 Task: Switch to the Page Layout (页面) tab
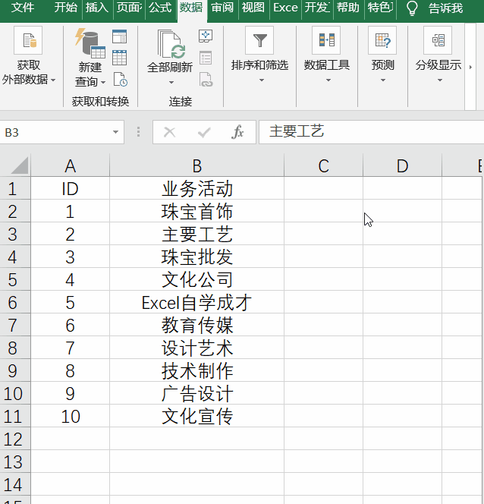pyautogui.click(x=129, y=8)
